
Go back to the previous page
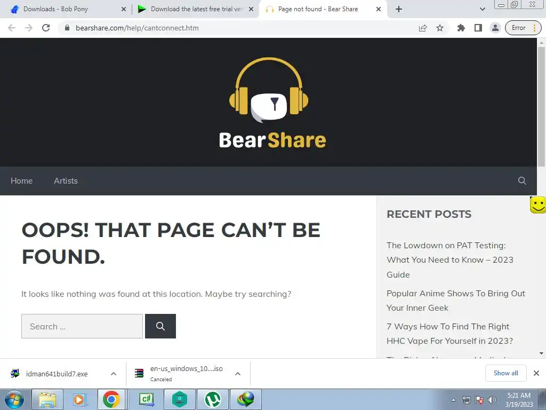12,28
